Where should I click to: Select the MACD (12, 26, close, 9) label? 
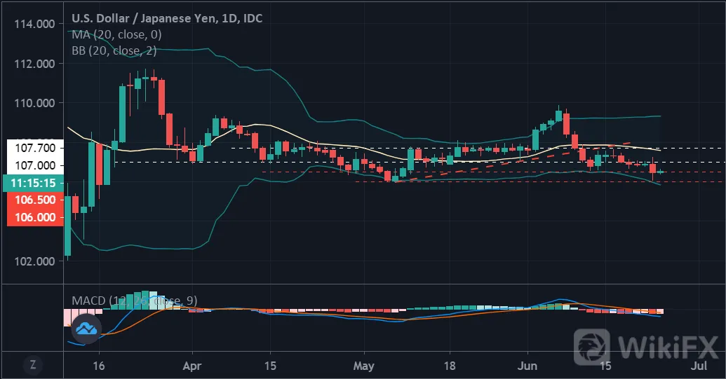point(135,301)
